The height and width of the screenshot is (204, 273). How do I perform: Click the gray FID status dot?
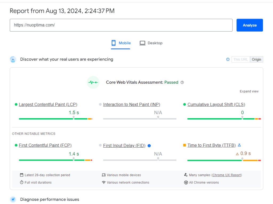click(100, 145)
